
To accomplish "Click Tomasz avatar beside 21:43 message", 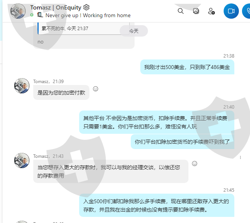I will click(x=22, y=160).
